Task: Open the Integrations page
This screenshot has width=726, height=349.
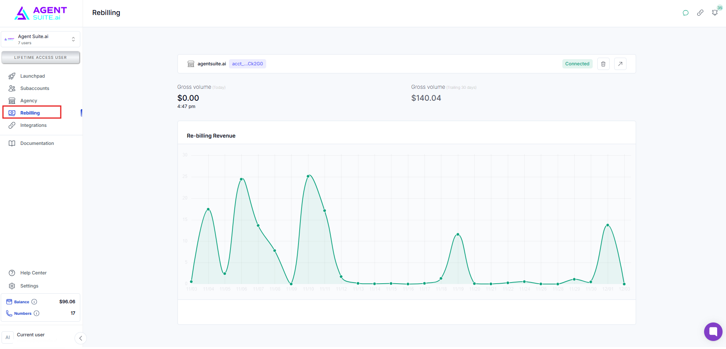Action: tap(33, 125)
